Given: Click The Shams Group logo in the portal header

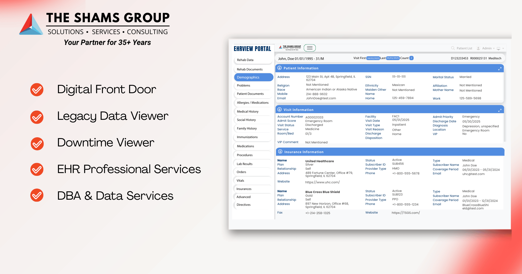Looking at the screenshot, I should coord(290,48).
